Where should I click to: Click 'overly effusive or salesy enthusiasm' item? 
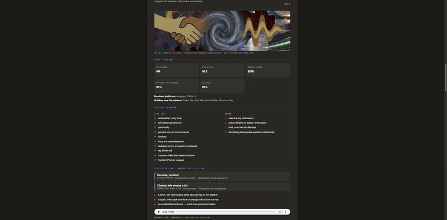247,123
